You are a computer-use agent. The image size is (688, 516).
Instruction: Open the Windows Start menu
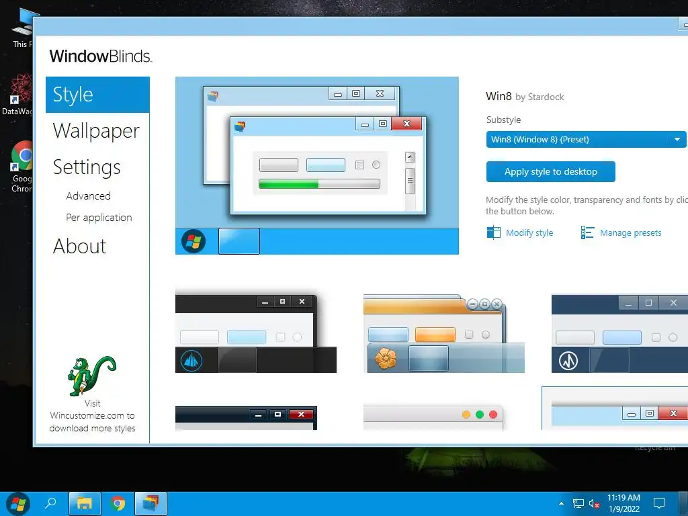pyautogui.click(x=17, y=504)
